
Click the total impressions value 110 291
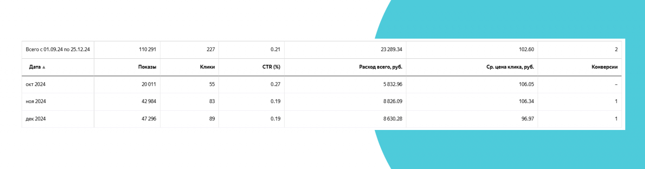(x=147, y=49)
